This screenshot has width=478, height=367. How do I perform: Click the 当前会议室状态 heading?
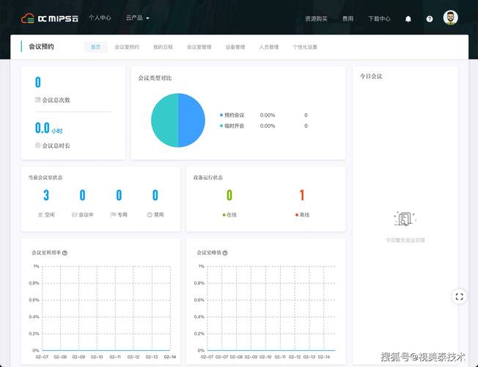click(45, 178)
